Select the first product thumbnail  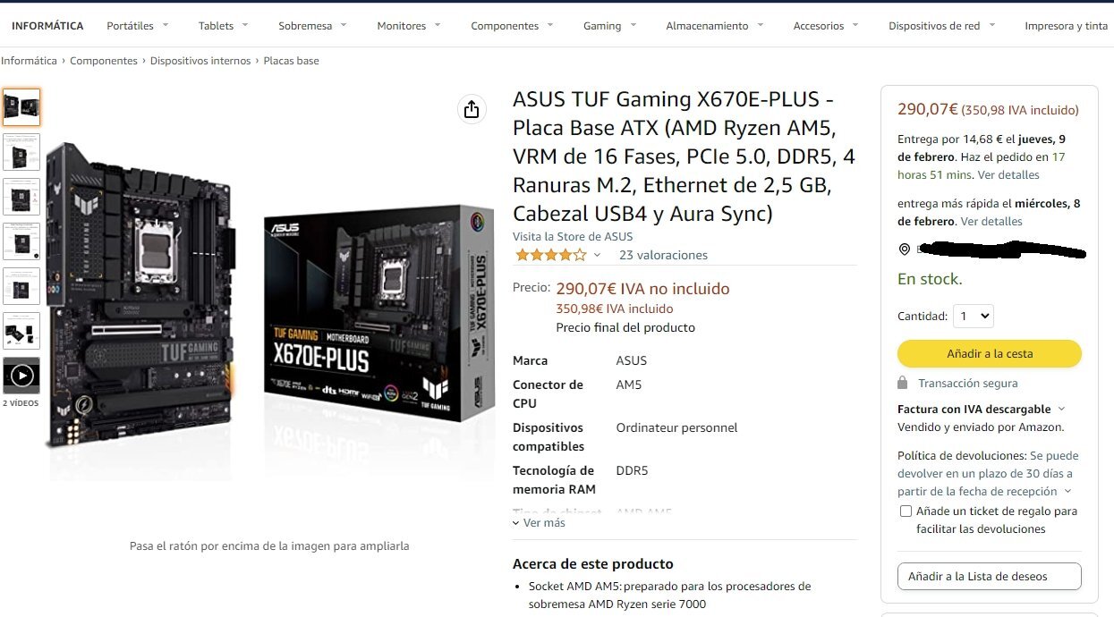point(21,107)
